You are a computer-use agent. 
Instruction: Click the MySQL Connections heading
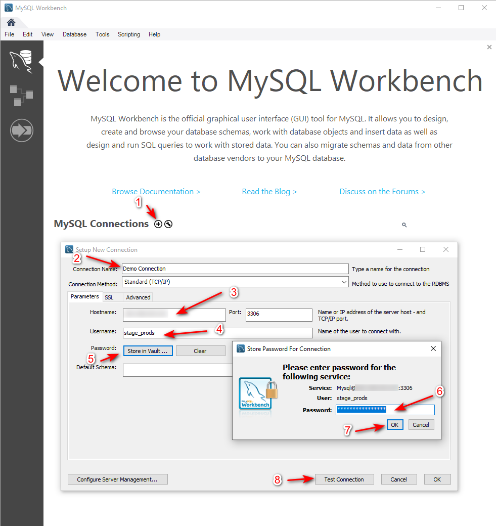click(101, 224)
